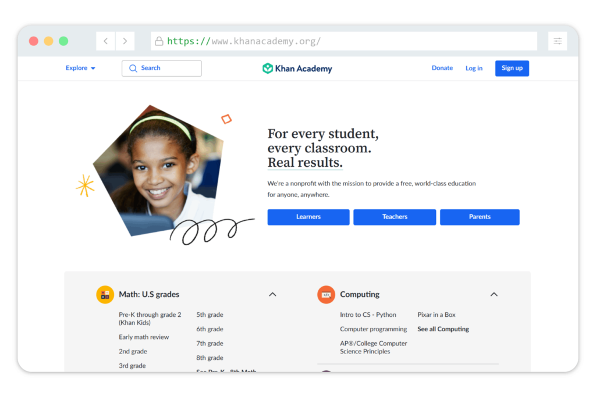Click the Search input field
The height and width of the screenshot is (397, 596).
(162, 69)
